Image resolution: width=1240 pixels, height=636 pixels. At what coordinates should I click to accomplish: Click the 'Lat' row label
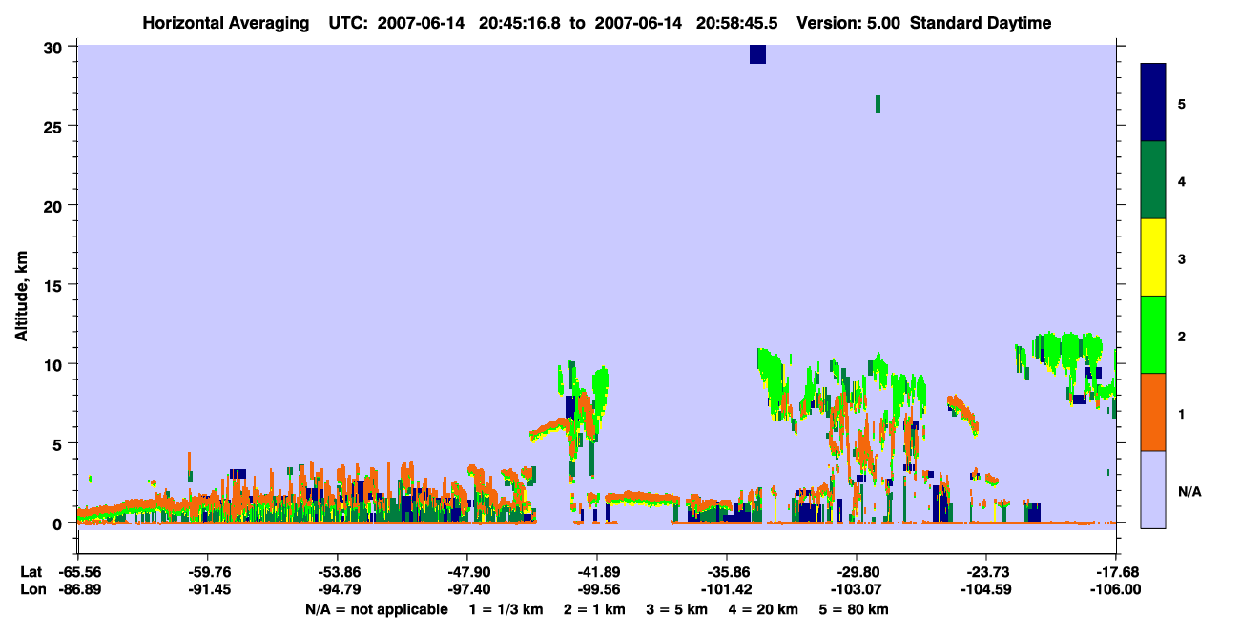pyautogui.click(x=31, y=571)
